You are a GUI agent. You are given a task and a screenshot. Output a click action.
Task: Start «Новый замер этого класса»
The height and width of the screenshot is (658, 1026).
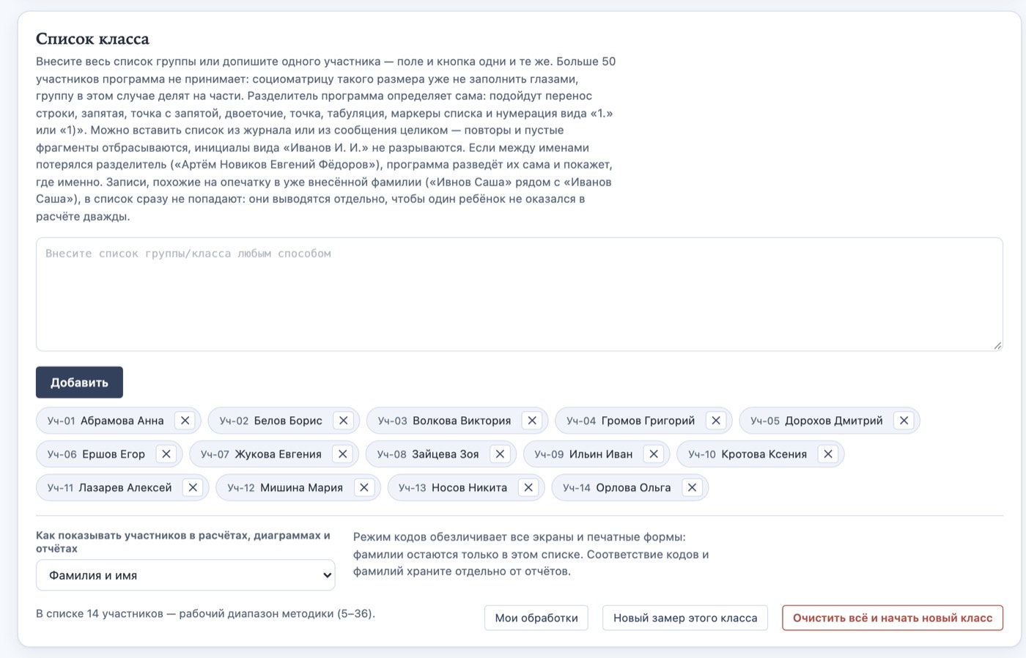pos(685,618)
